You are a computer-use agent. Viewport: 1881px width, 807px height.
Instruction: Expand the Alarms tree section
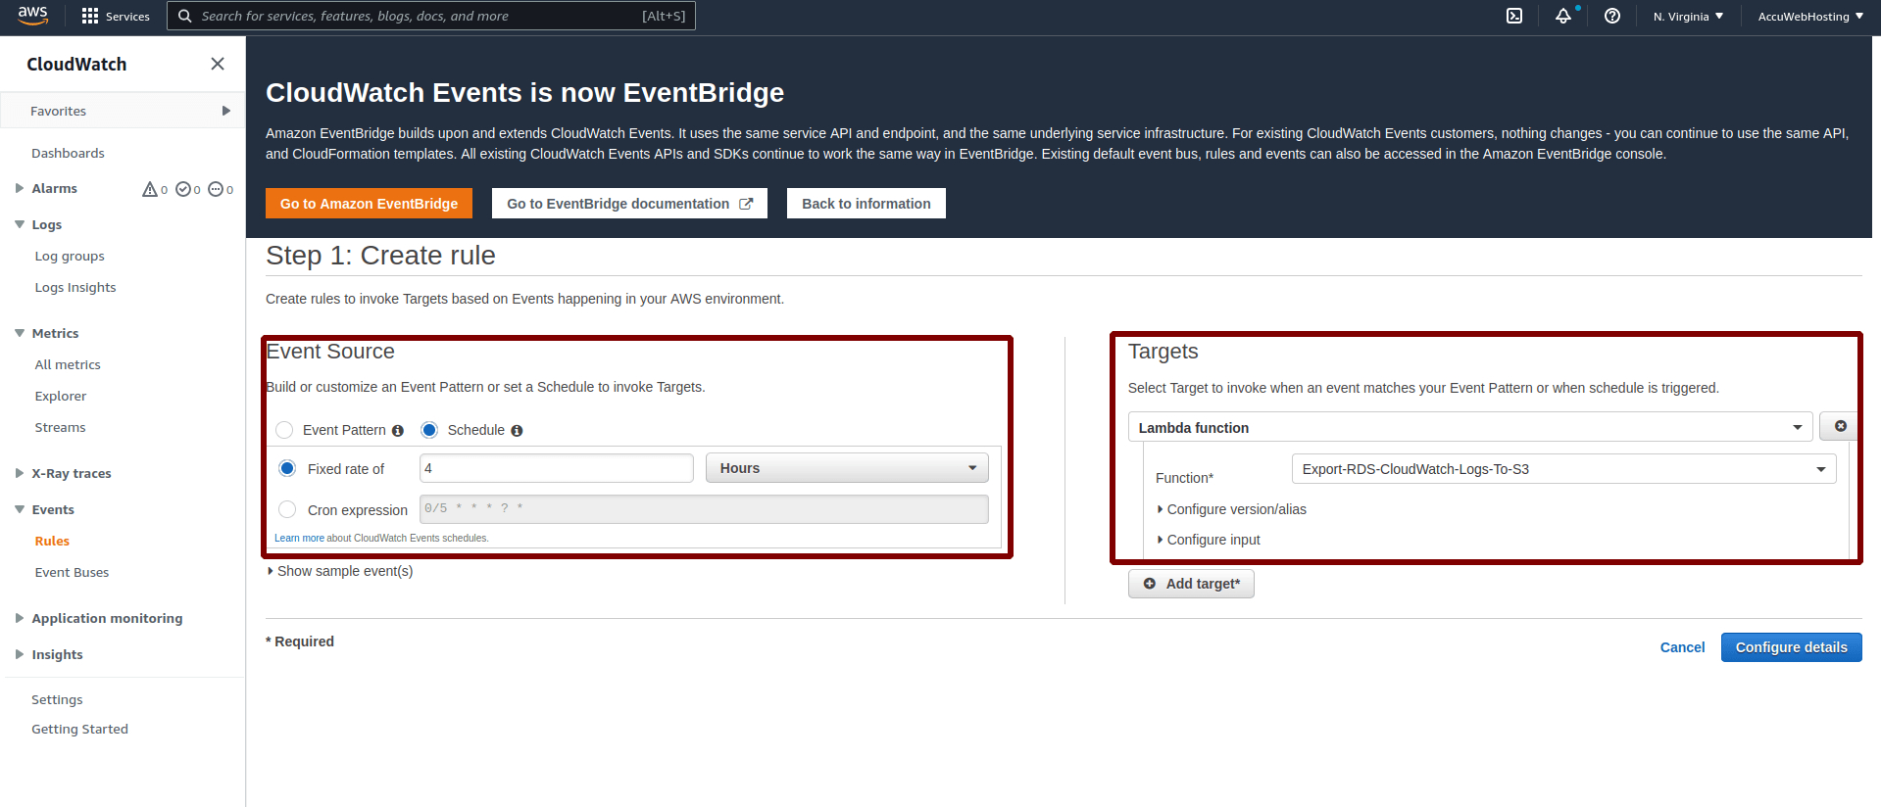pyautogui.click(x=20, y=188)
